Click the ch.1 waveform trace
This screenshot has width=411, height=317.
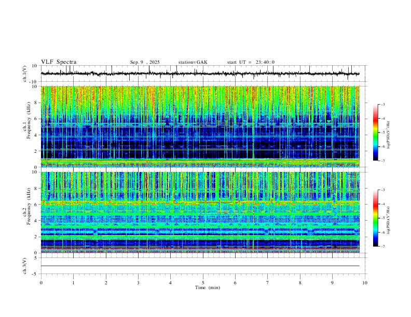click(x=200, y=74)
